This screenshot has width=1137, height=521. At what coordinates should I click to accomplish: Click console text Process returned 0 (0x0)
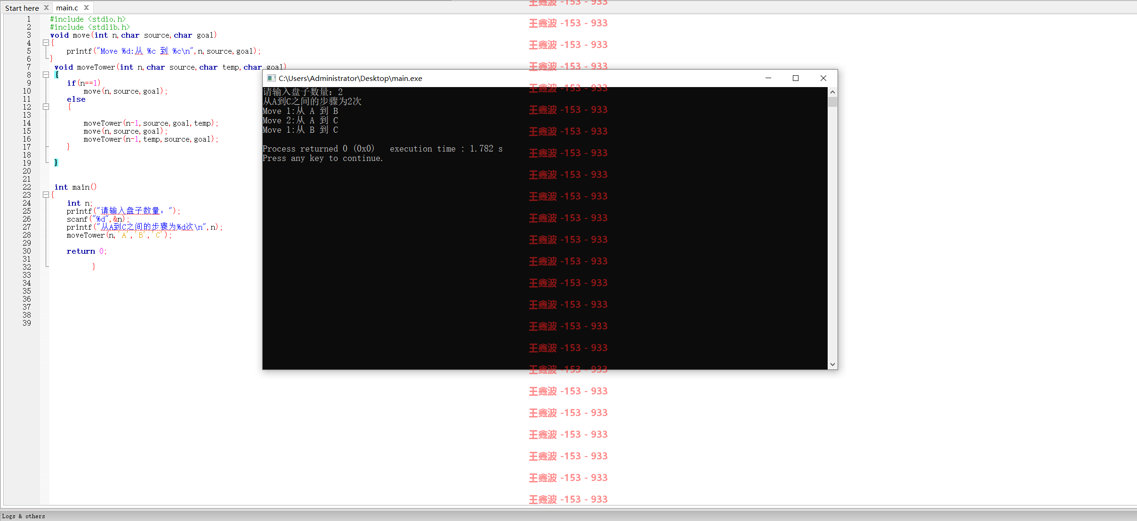(x=318, y=149)
